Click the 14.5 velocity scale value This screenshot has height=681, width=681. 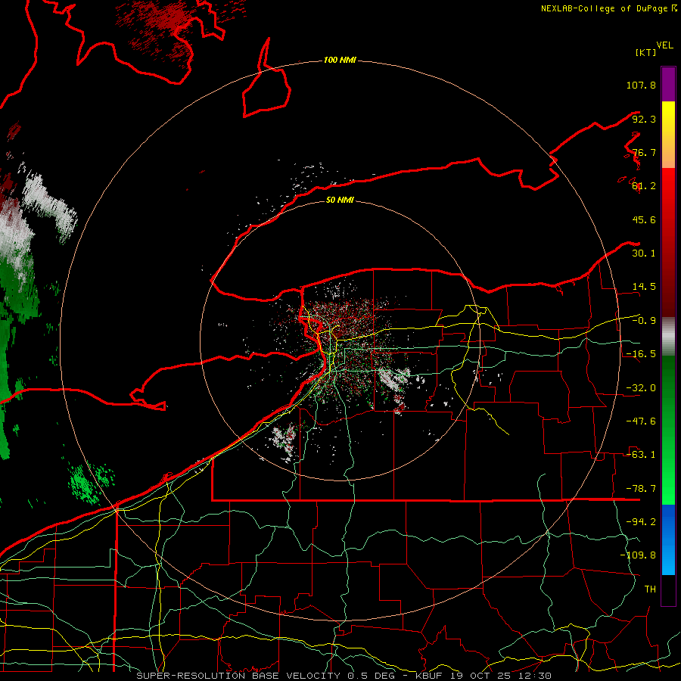644,287
